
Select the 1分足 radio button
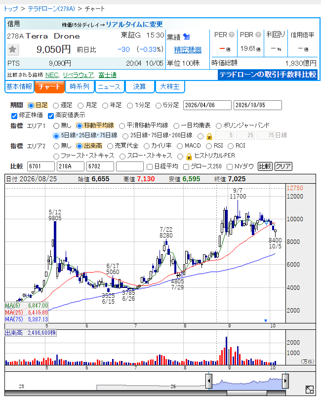click(130, 105)
